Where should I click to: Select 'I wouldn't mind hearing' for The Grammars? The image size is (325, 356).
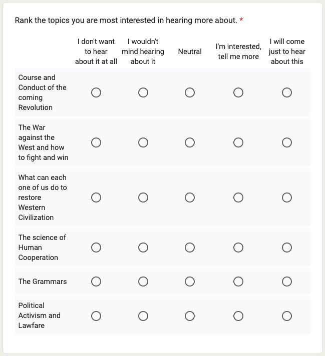[143, 281]
